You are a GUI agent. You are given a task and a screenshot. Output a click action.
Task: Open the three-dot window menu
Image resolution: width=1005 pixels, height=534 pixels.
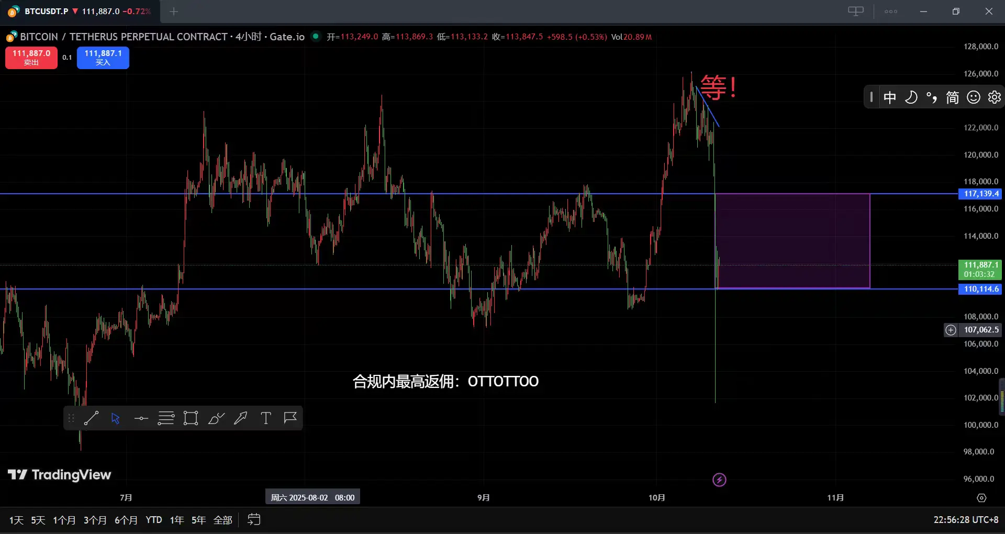pos(891,11)
